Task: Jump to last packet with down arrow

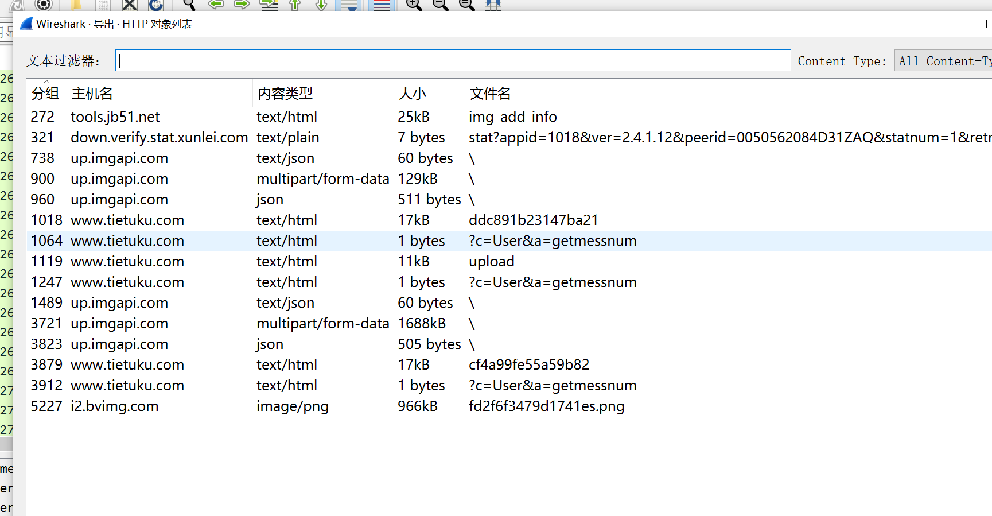Action: [x=321, y=5]
